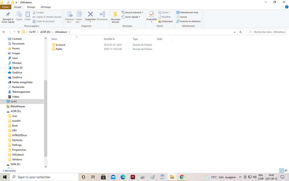
Task: Open the volume icon in system tray
Action: (x=255, y=177)
